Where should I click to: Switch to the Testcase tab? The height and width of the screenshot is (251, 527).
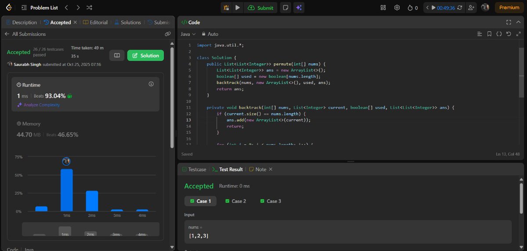pos(193,169)
